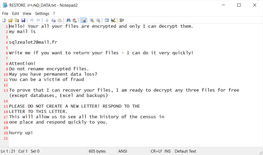Zoom in using the magnifier plus icon
This screenshot has height=155, width=263.
(x=92, y=20)
